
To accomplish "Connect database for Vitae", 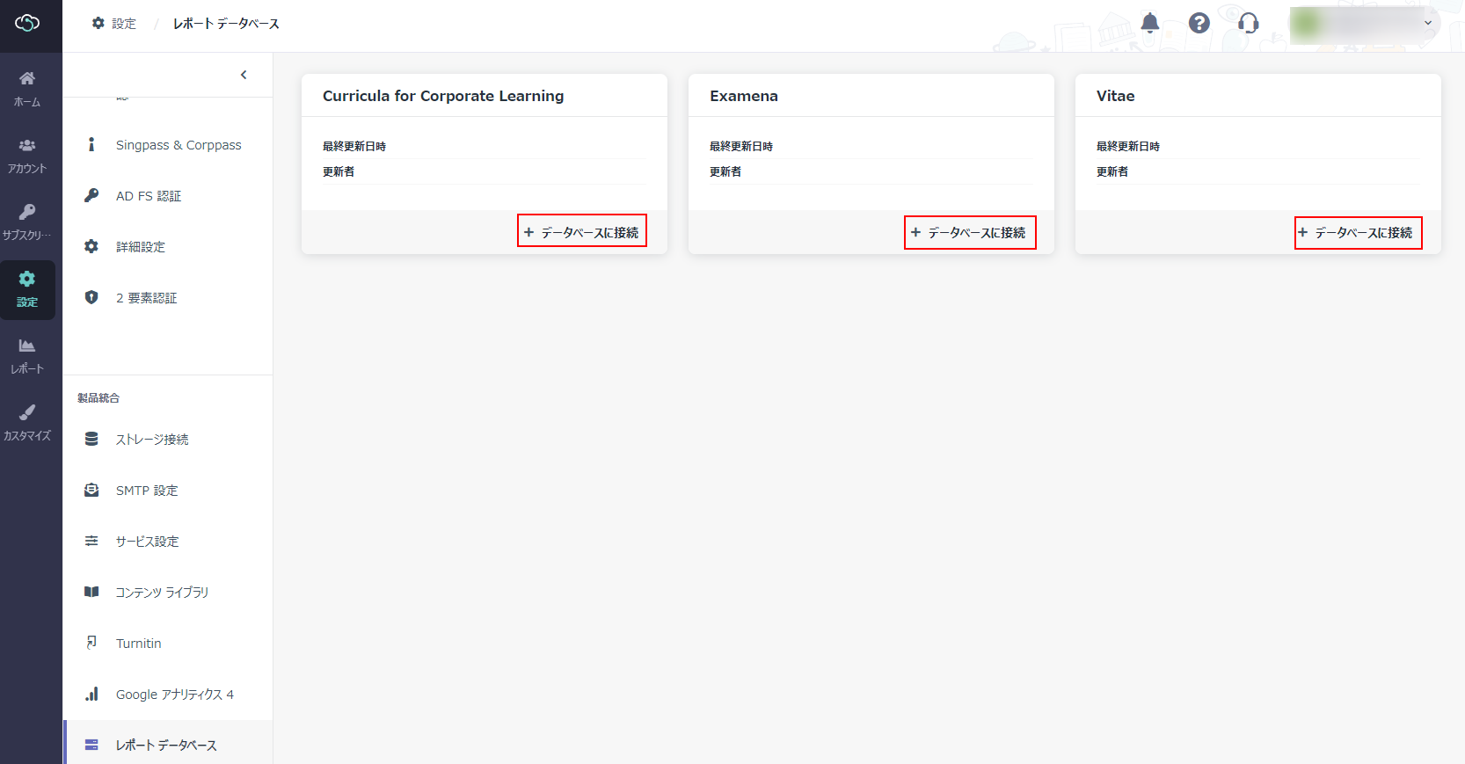I will (1357, 232).
